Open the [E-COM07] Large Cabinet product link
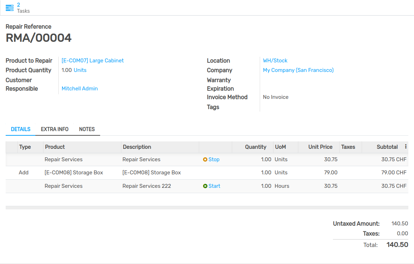This screenshot has width=414, height=264. click(x=92, y=60)
